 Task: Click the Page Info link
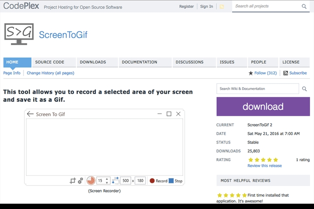point(12,73)
